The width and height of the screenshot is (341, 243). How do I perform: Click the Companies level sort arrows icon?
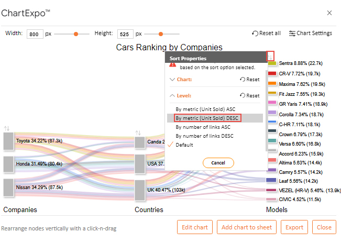coord(7,128)
